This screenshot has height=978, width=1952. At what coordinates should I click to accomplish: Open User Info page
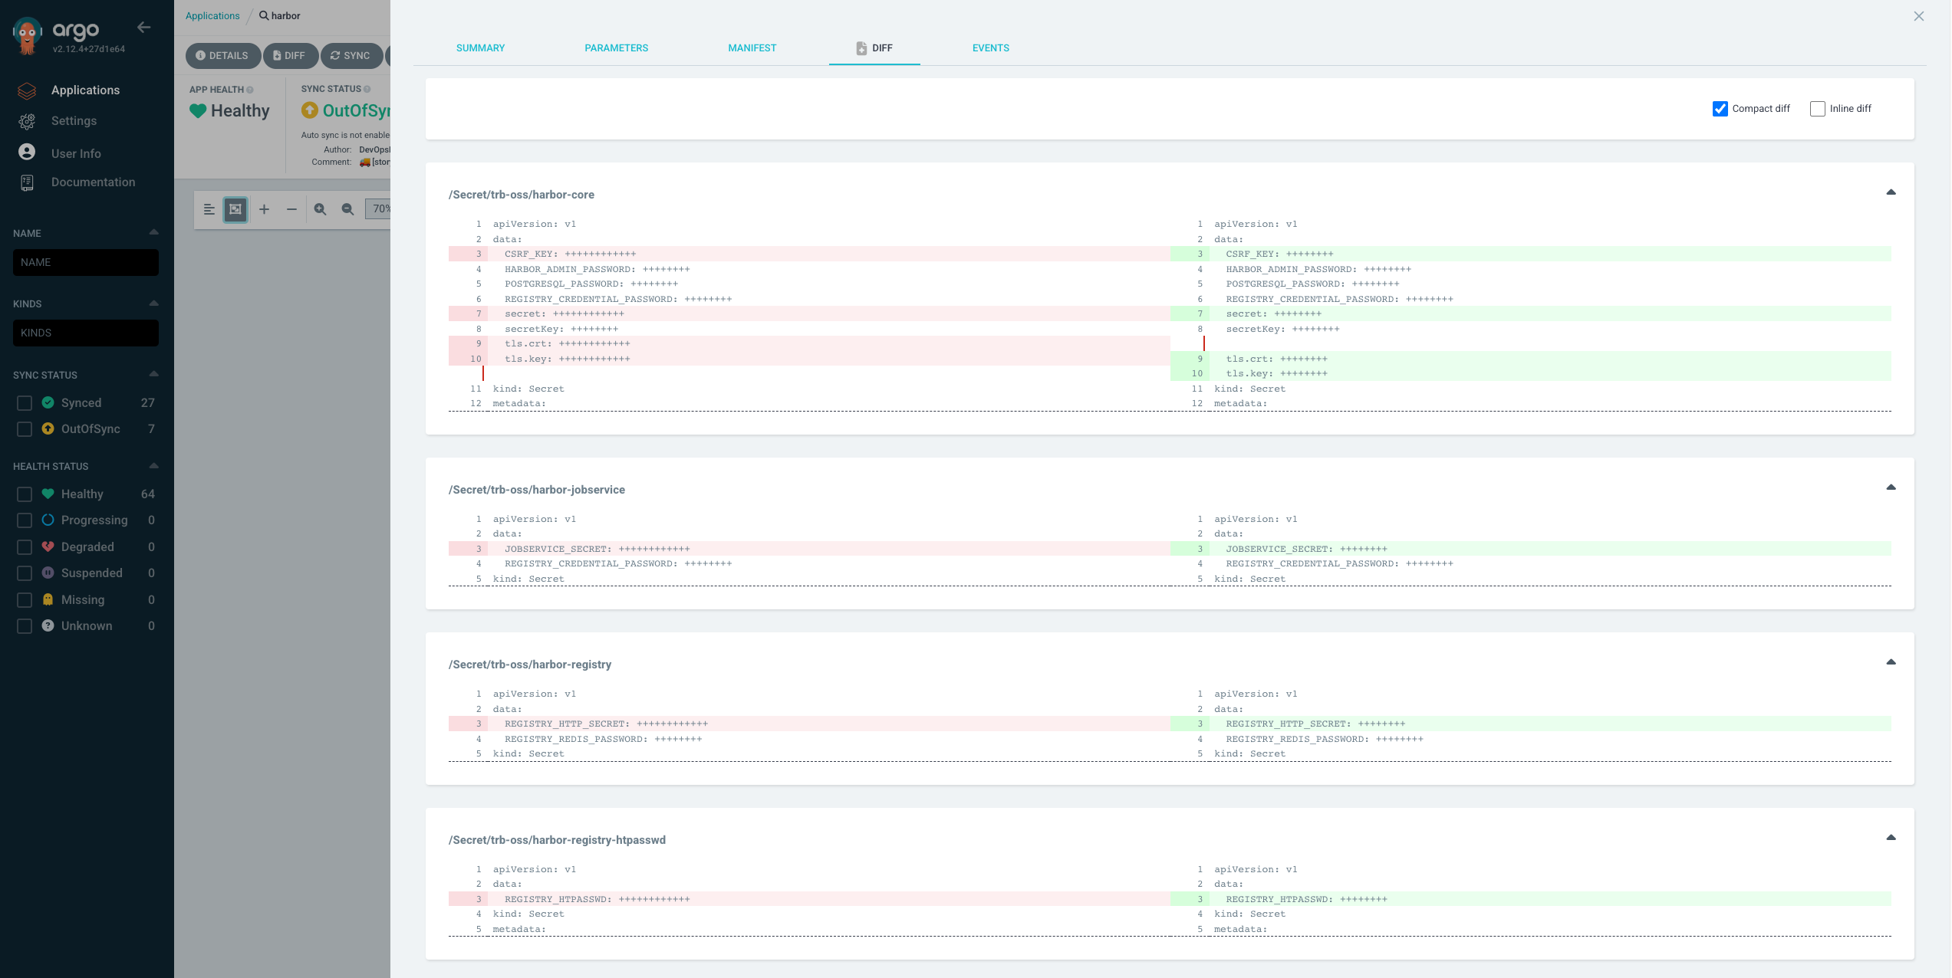pos(75,153)
